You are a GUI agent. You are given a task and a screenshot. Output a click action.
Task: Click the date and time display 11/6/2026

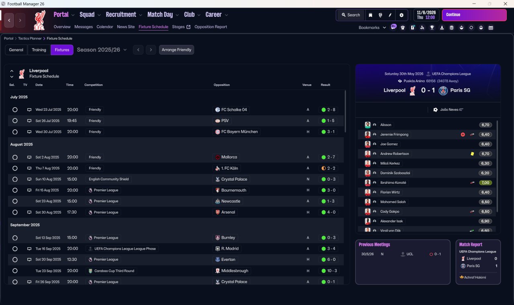[x=426, y=15]
